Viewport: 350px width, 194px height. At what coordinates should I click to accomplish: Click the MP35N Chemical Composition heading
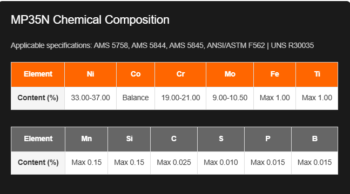pos(90,20)
